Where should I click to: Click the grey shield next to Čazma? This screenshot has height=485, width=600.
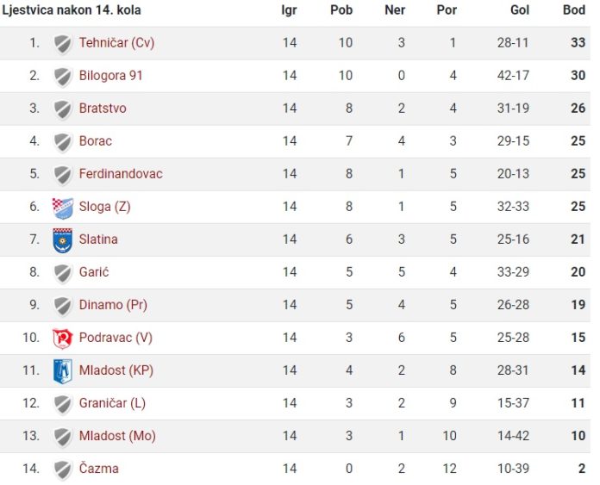(x=63, y=470)
